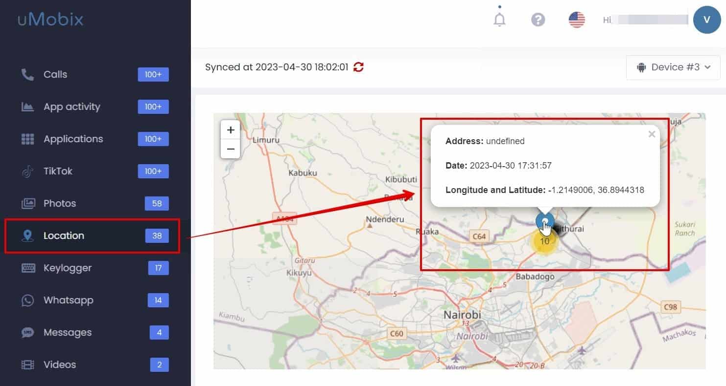726x386 pixels.
Task: Open the Device #3 dropdown
Action: (x=673, y=67)
